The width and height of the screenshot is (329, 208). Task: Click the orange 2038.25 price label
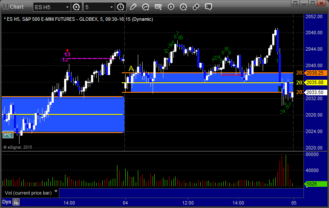tap(316, 73)
